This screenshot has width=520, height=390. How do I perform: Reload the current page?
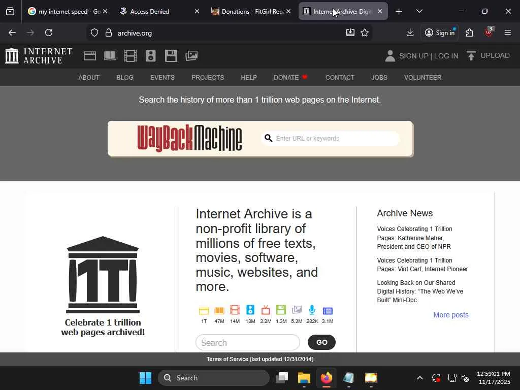(49, 32)
